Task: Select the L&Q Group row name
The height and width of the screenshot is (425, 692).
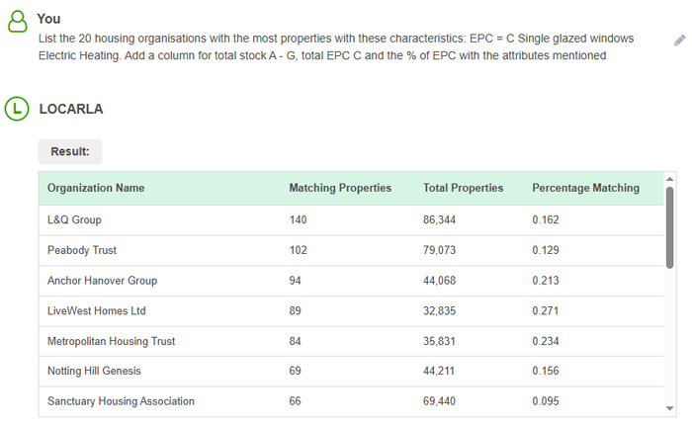Action: (74, 219)
